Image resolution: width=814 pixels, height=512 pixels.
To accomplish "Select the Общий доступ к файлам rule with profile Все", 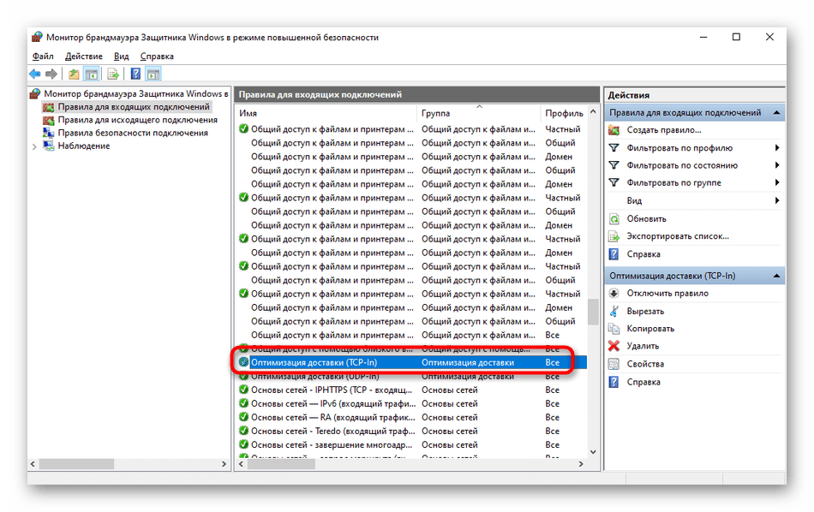I will (411, 335).
